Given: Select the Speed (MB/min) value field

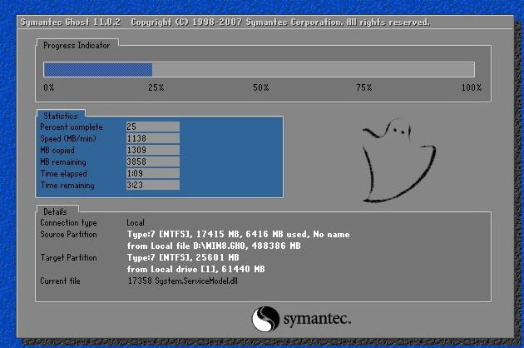Looking at the screenshot, I should (x=152, y=138).
